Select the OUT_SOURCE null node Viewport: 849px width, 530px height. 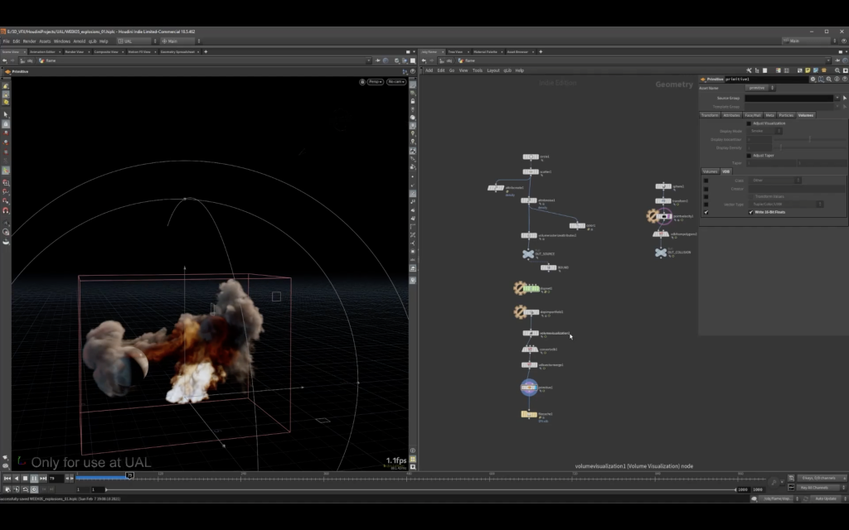pyautogui.click(x=529, y=254)
